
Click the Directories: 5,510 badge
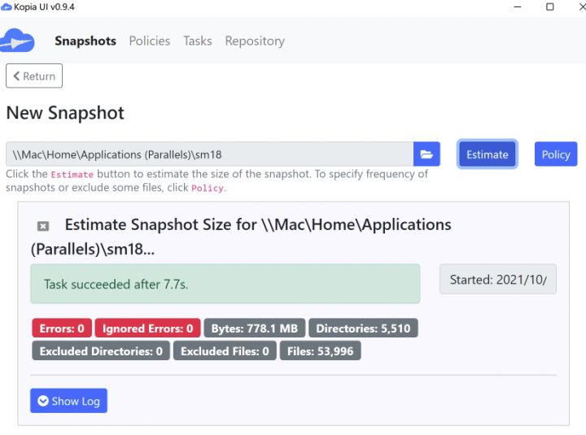point(363,328)
